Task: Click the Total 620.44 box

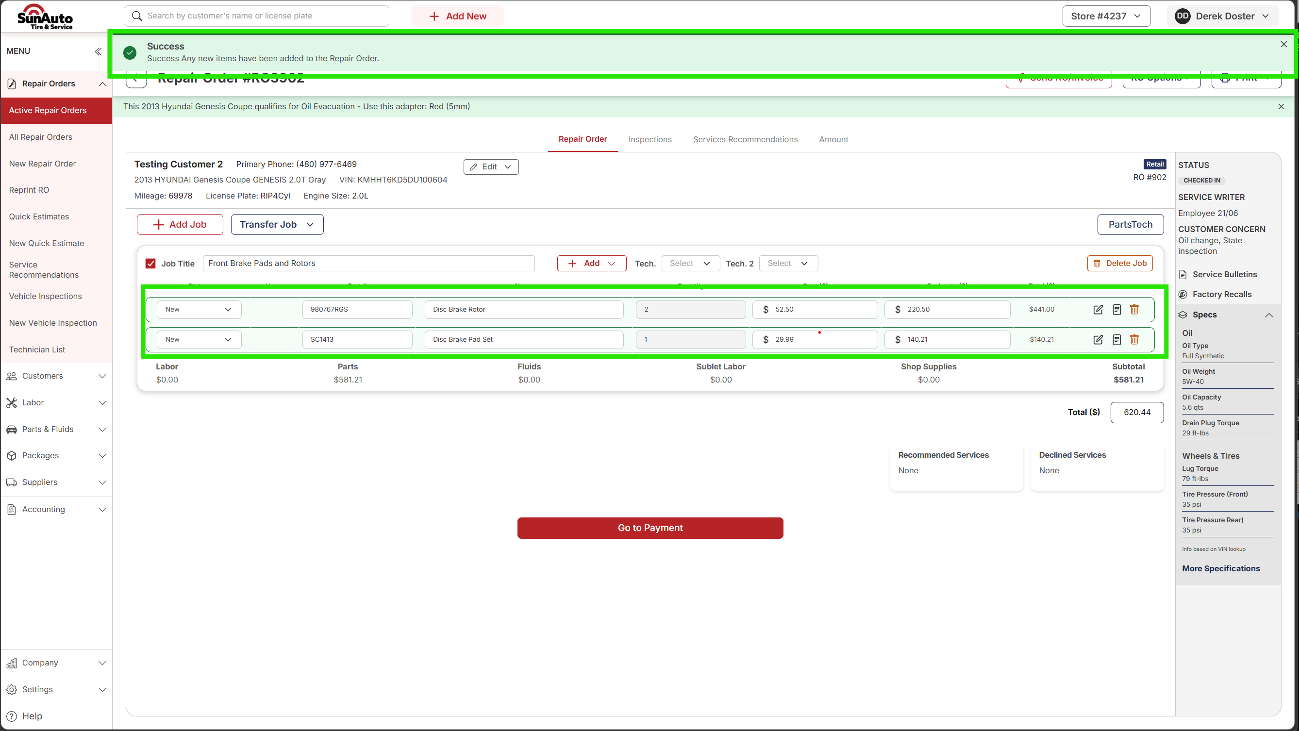Action: click(x=1137, y=413)
